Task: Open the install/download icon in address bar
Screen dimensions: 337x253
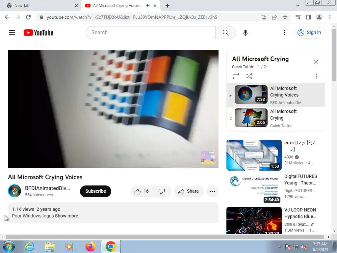Action: tap(264, 17)
